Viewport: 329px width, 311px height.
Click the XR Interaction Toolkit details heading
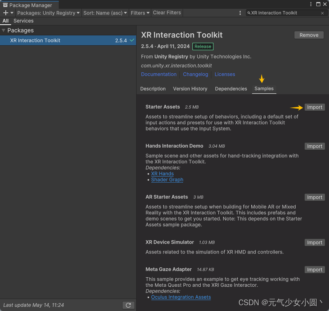click(182, 35)
